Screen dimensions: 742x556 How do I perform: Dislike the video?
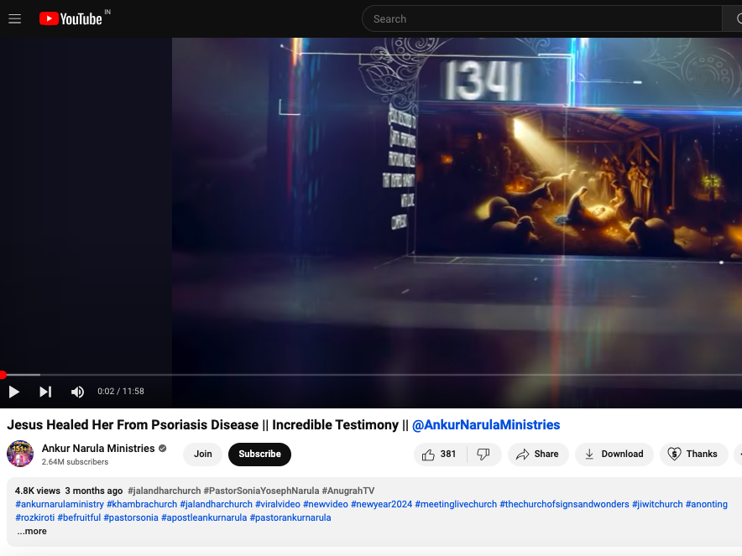pyautogui.click(x=483, y=454)
